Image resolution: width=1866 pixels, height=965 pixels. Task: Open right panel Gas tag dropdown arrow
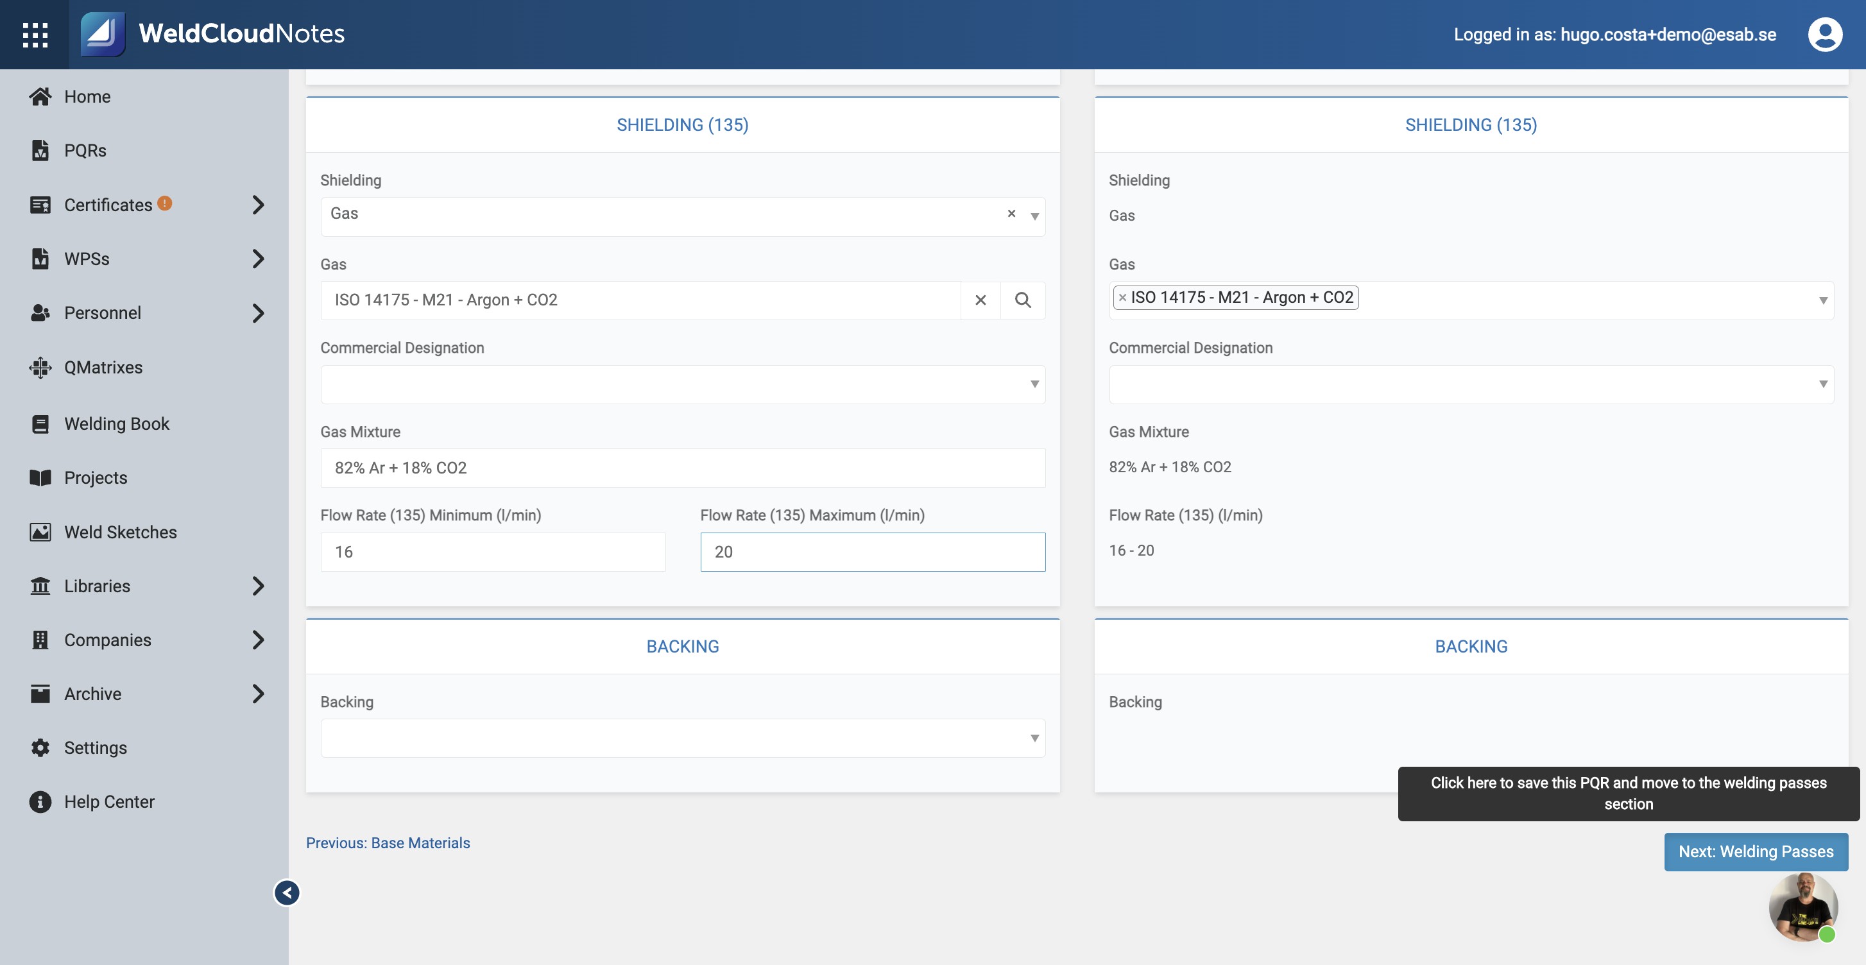point(1822,300)
